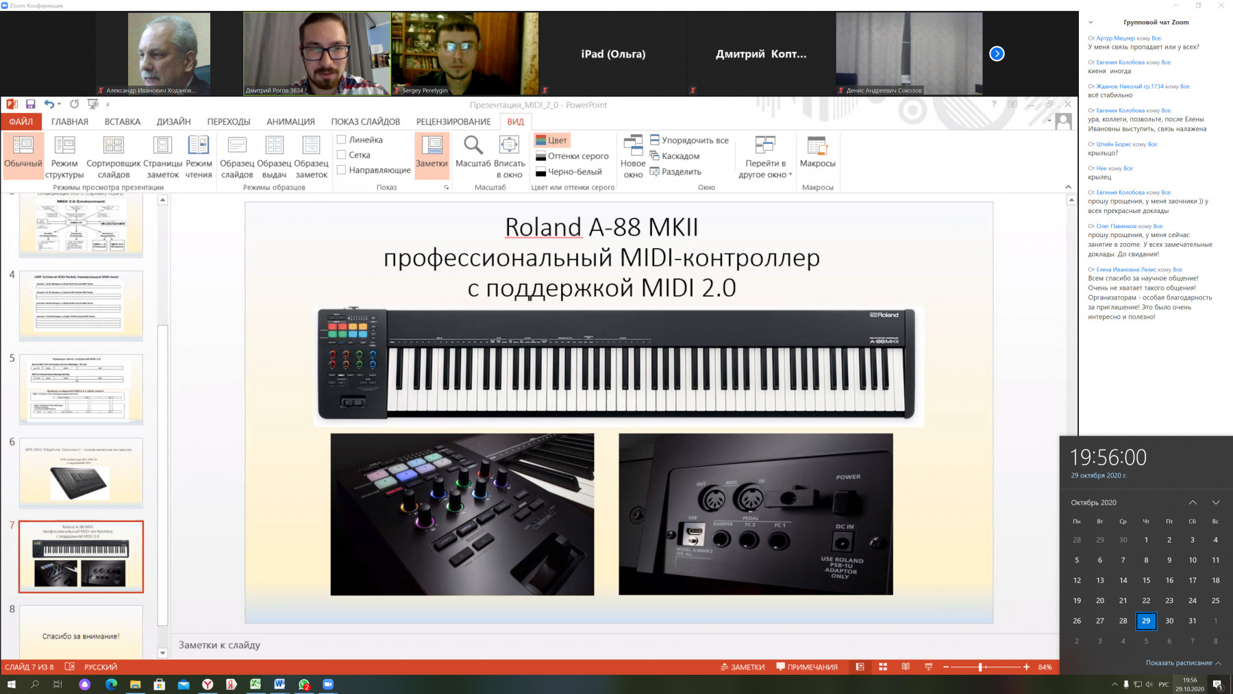Open Customize Quick Access Toolbar dropdown
The image size is (1233, 694).
pyautogui.click(x=108, y=104)
